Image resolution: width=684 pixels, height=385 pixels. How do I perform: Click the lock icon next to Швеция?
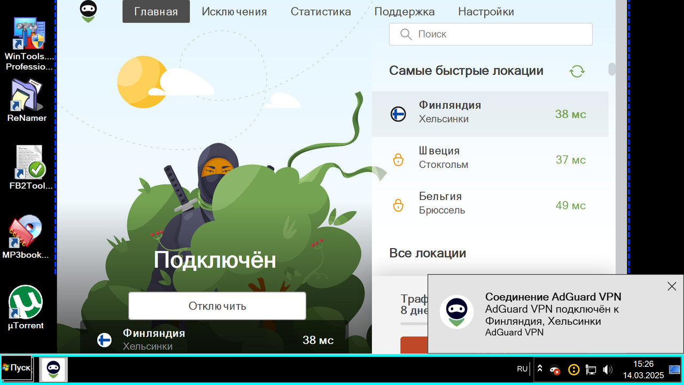(398, 159)
